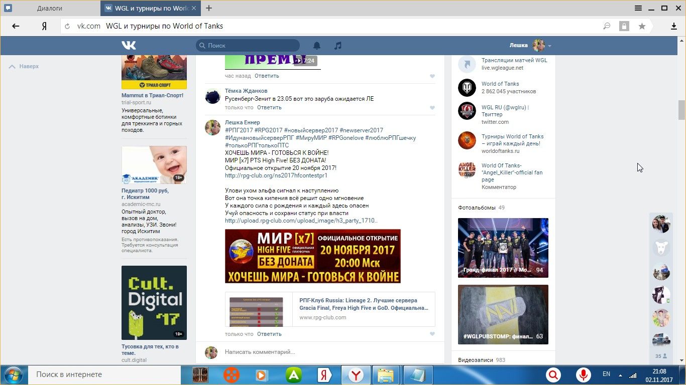Open Angel_Killer official fan page link
Screen dimensions: 686x385
pos(512,172)
